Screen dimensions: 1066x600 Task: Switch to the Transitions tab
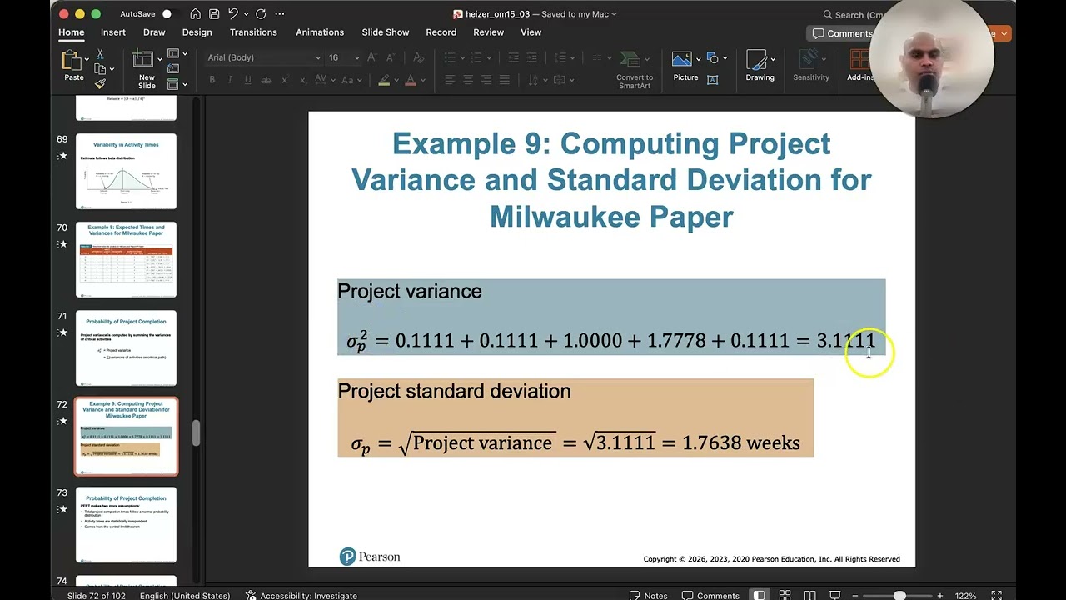(x=253, y=32)
